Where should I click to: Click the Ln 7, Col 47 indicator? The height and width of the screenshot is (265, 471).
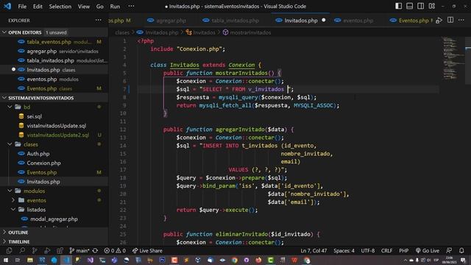314,250
